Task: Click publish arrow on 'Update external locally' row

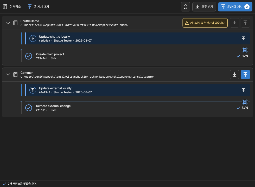Action: (x=243, y=90)
